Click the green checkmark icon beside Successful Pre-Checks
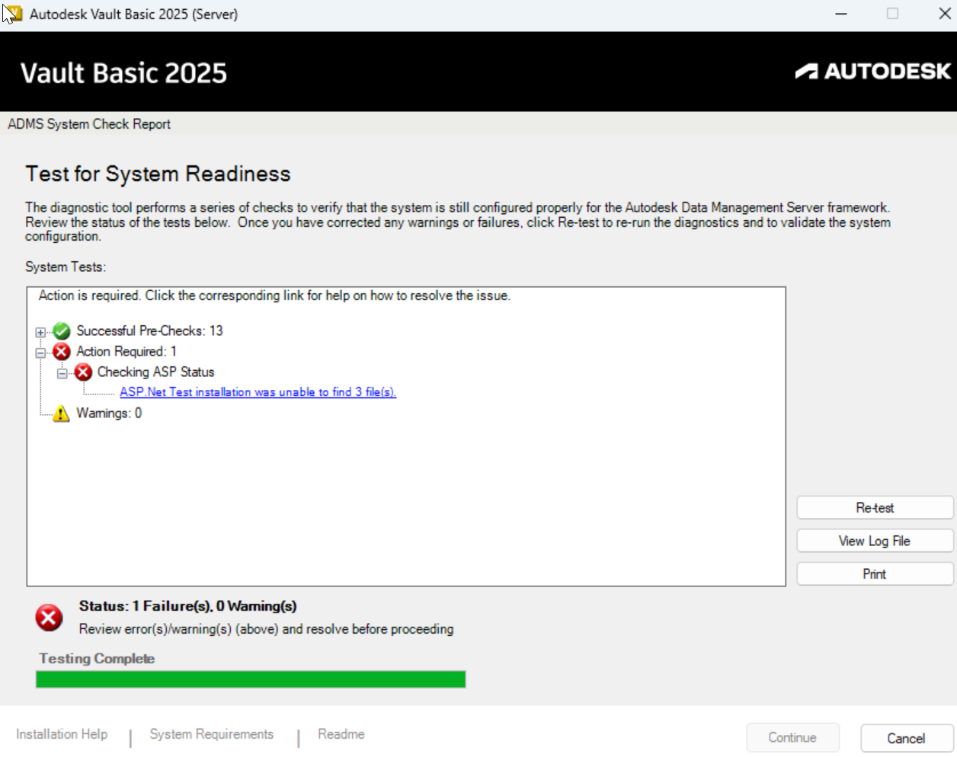The width and height of the screenshot is (957, 757). point(61,331)
